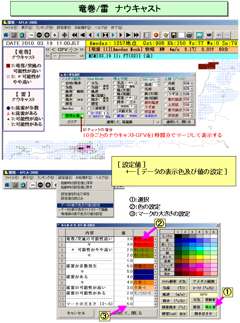Click the printer icon in the top toolbar
This screenshot has height=323, width=240.
pos(190,35)
